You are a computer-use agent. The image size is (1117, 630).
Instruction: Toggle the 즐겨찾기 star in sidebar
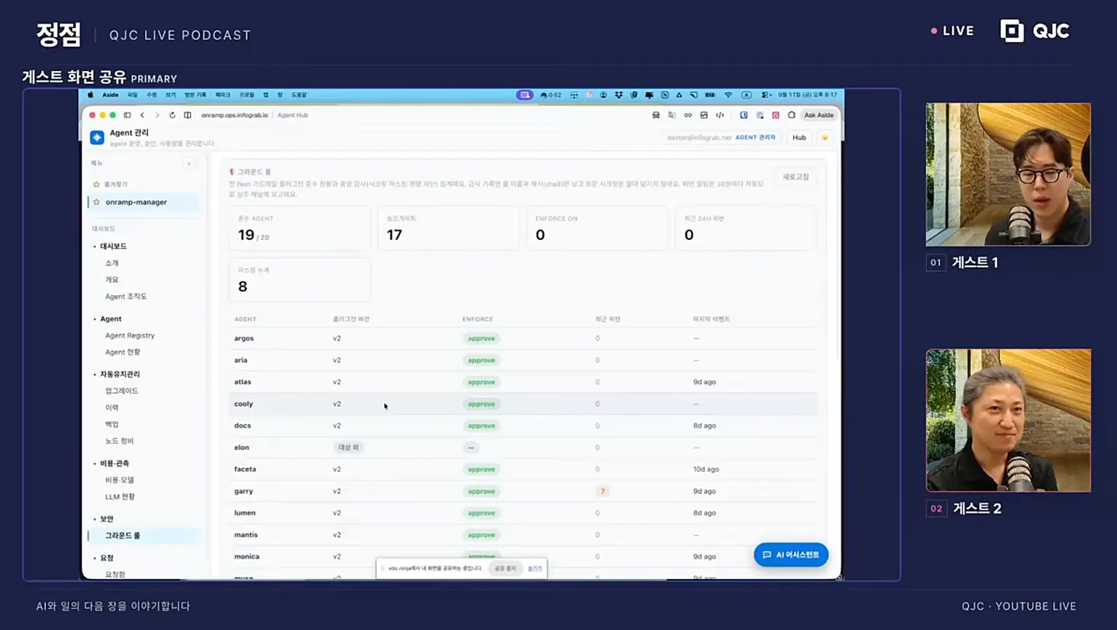tap(96, 184)
